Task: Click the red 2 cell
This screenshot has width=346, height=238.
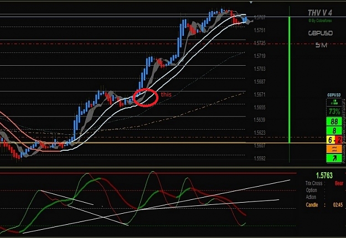Action: (x=338, y=140)
